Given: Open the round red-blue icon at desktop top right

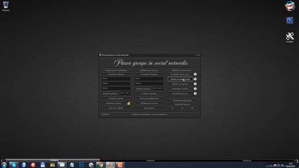Looking at the screenshot, I should pos(290,6).
